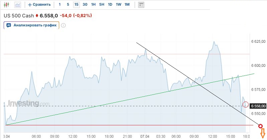Choose the 15 minute interval
This screenshot has width=267, height=140.
point(77,5)
